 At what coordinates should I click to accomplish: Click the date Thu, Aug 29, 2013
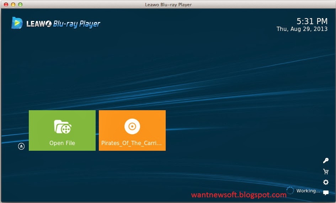click(x=302, y=29)
